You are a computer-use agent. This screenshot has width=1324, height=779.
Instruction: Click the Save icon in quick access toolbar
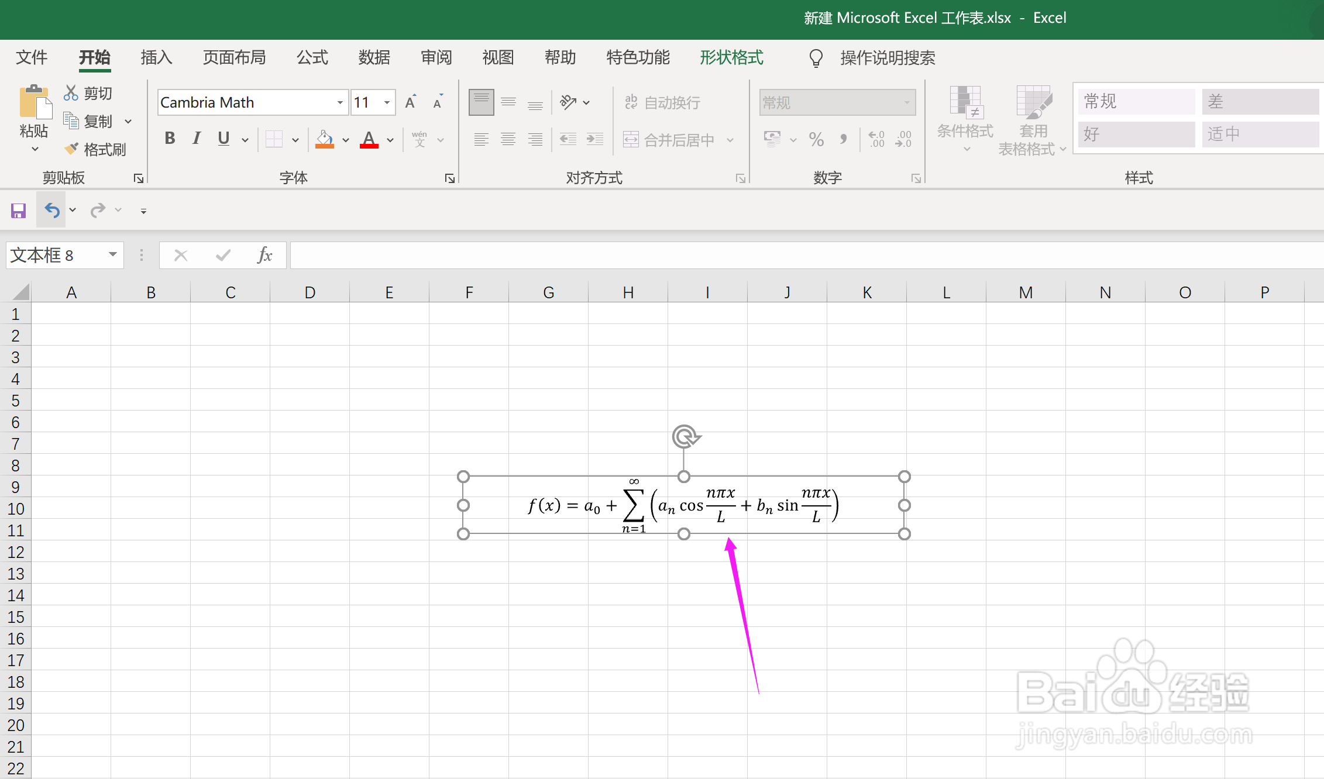(19, 210)
